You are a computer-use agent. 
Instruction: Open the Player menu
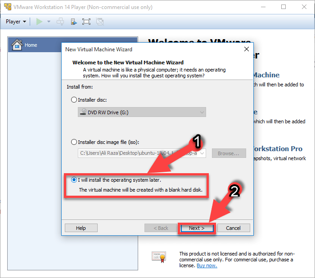click(16, 22)
